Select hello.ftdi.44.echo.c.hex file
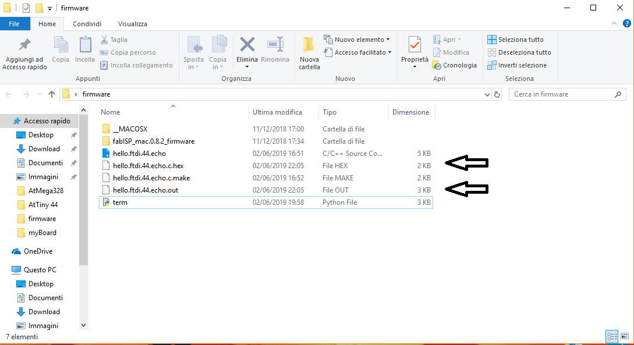Viewport: 634px width, 345px height. [x=266, y=166]
